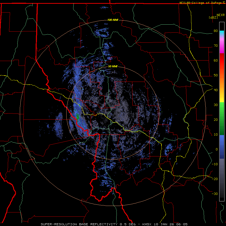226x226 pixels.
Task: Click the NEXR product label
Action: point(221,15)
